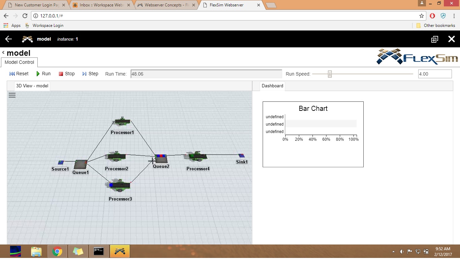
Task: Select the Source1 object icon
Action: 61,163
